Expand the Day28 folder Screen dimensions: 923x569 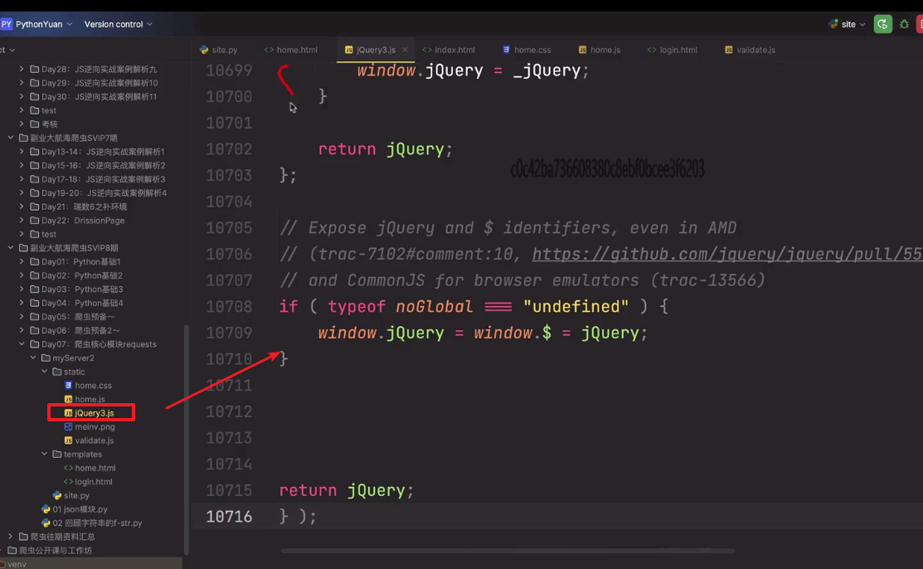(x=22, y=69)
